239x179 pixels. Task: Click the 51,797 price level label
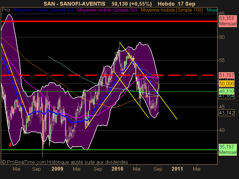click(x=226, y=75)
